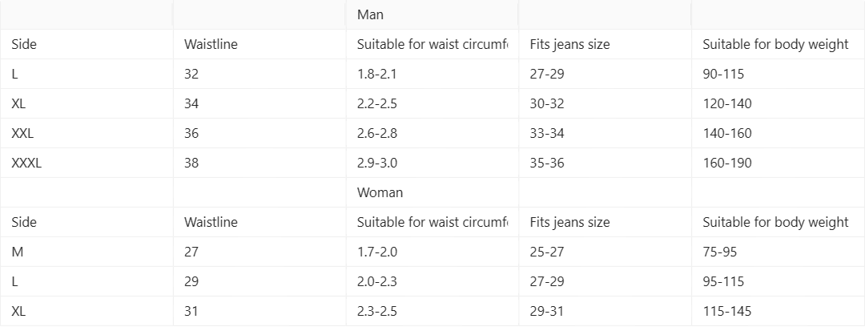Select waistline cell with value 32

191,75
